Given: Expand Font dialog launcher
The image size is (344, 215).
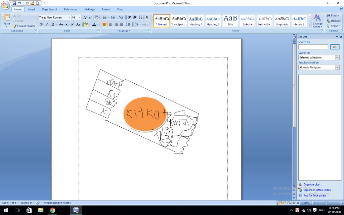Looking at the screenshot, I should click(x=98, y=31).
